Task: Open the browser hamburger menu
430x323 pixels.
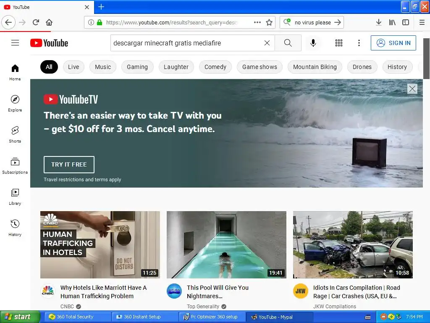Action: tap(422, 22)
